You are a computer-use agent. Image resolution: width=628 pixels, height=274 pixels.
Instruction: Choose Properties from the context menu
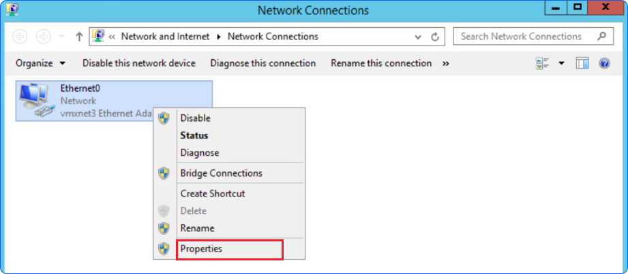coord(201,249)
